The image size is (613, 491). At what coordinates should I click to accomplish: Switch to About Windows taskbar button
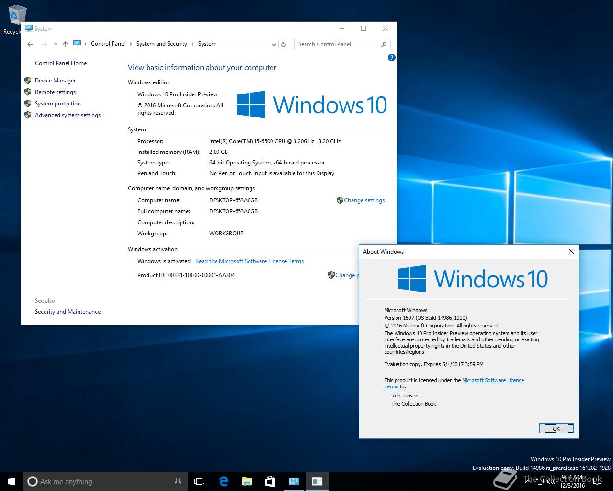(317, 481)
